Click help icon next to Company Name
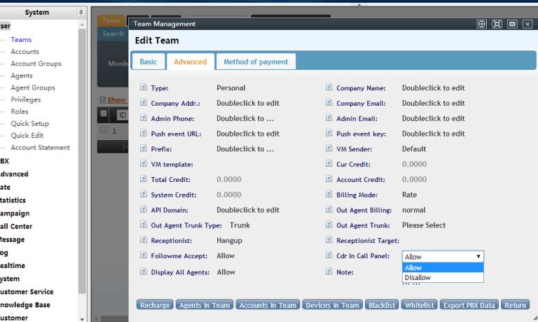Viewport: 538px width, 322px height. tap(329, 88)
